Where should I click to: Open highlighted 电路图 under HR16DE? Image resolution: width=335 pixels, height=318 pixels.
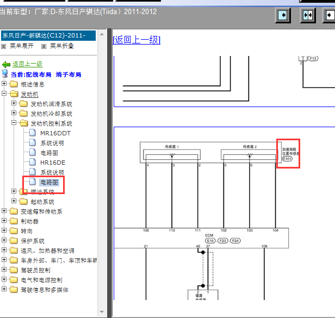49,182
